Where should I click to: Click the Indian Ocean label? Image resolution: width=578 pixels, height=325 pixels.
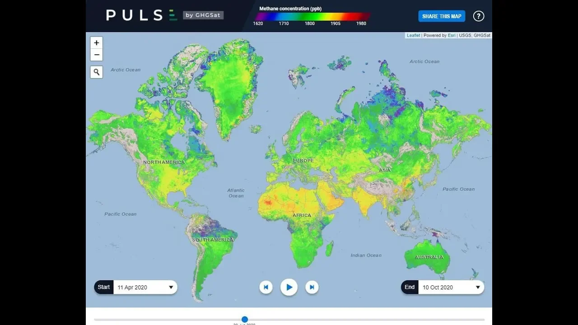tap(366, 255)
